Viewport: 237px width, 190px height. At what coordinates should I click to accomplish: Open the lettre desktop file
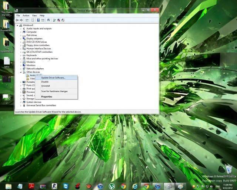(7, 62)
